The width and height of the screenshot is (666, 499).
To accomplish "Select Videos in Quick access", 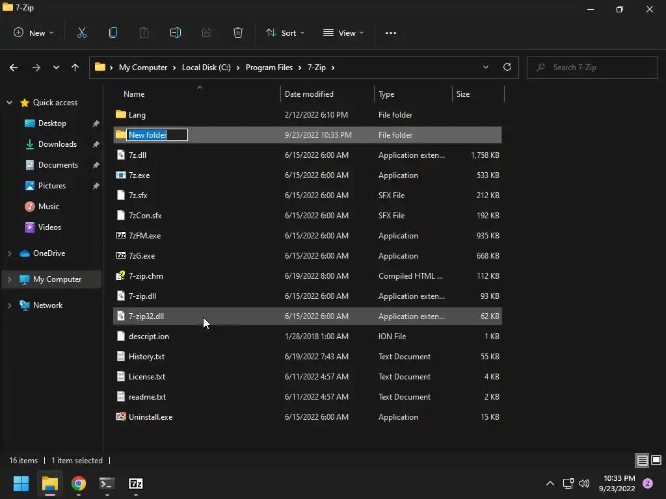I will (49, 227).
